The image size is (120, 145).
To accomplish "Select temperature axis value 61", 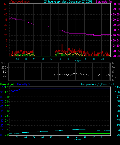I will (x=118, y=116).
